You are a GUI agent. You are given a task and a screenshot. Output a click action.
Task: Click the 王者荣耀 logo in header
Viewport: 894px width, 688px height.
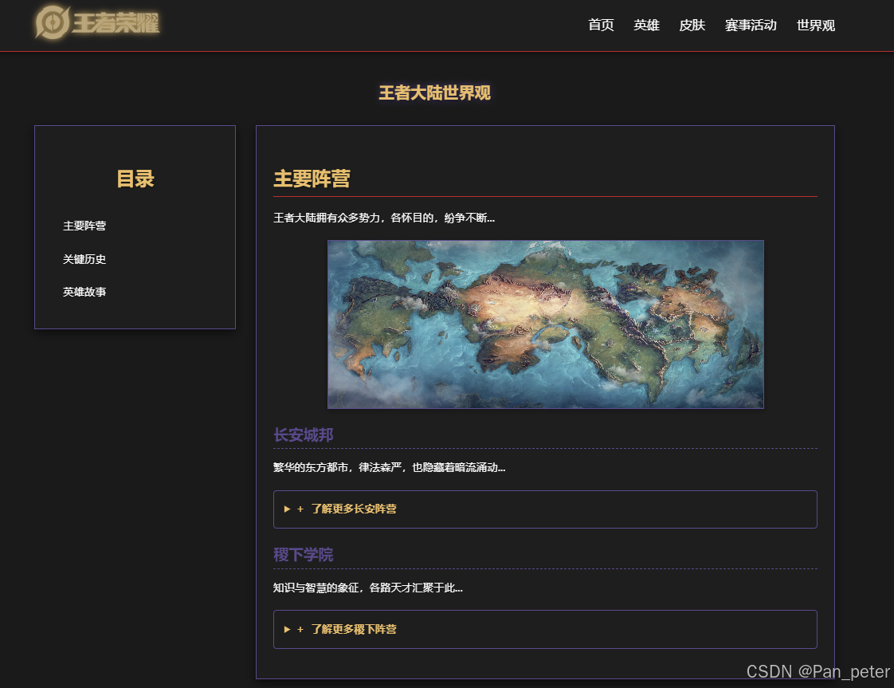tap(97, 23)
